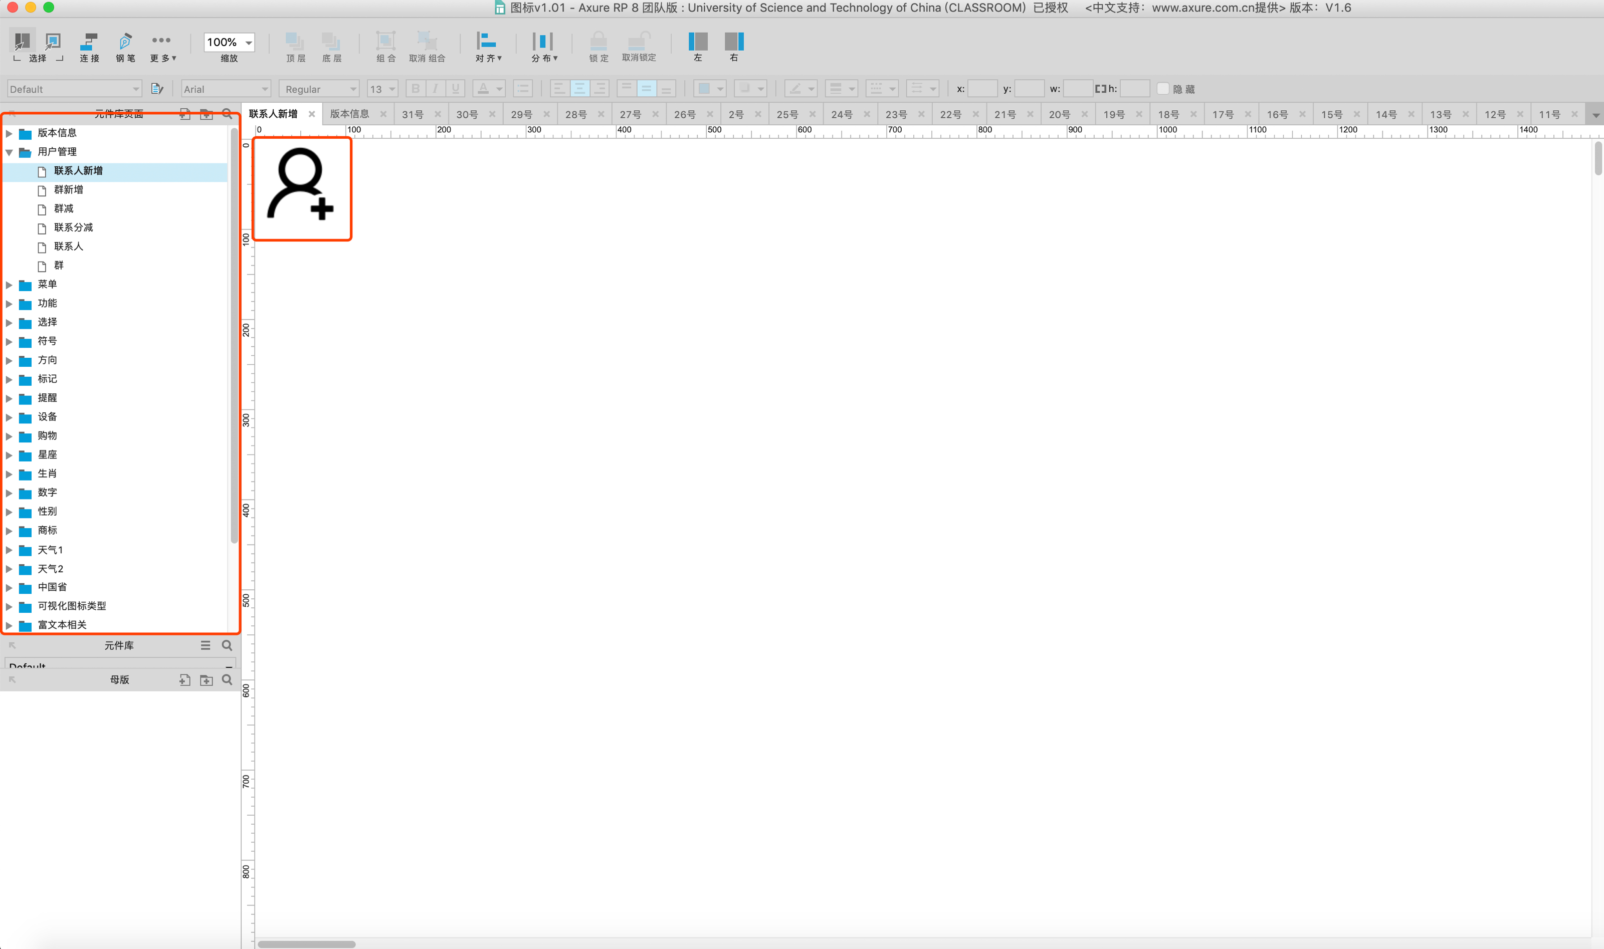Add a new master in 母版 panel
This screenshot has width=1604, height=949.
[185, 680]
